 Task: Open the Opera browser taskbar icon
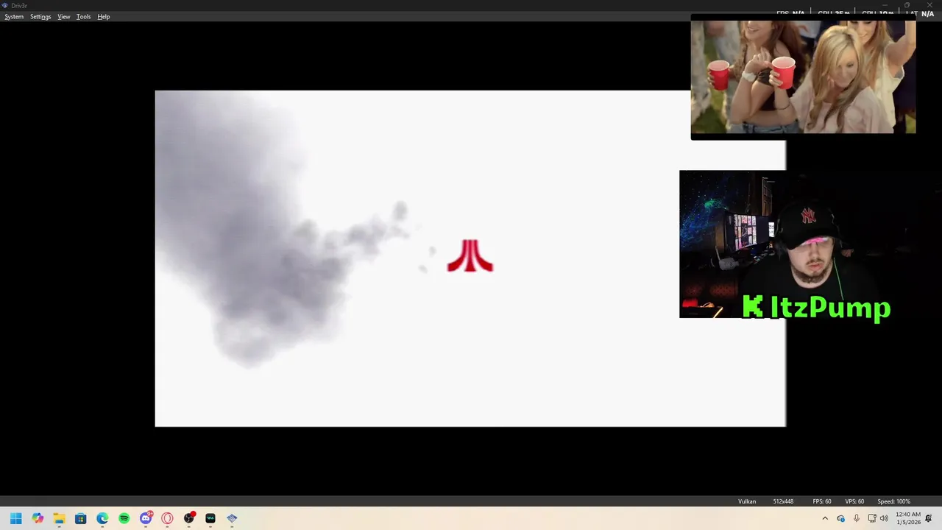[167, 518]
